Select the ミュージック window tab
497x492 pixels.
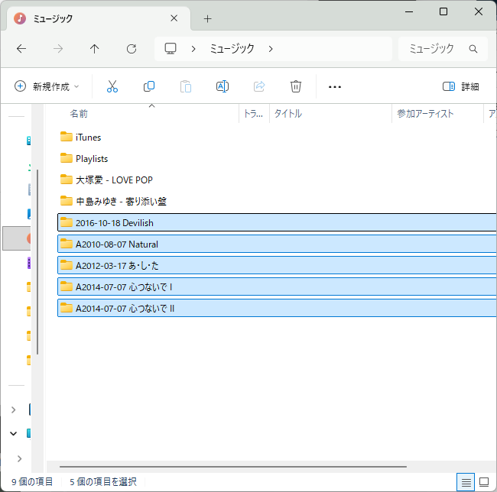click(99, 18)
